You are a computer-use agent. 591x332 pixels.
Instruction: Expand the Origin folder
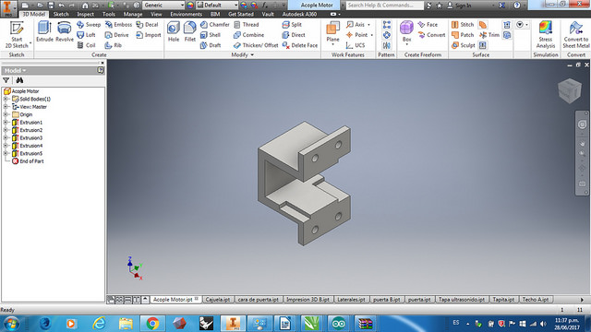(x=6, y=114)
